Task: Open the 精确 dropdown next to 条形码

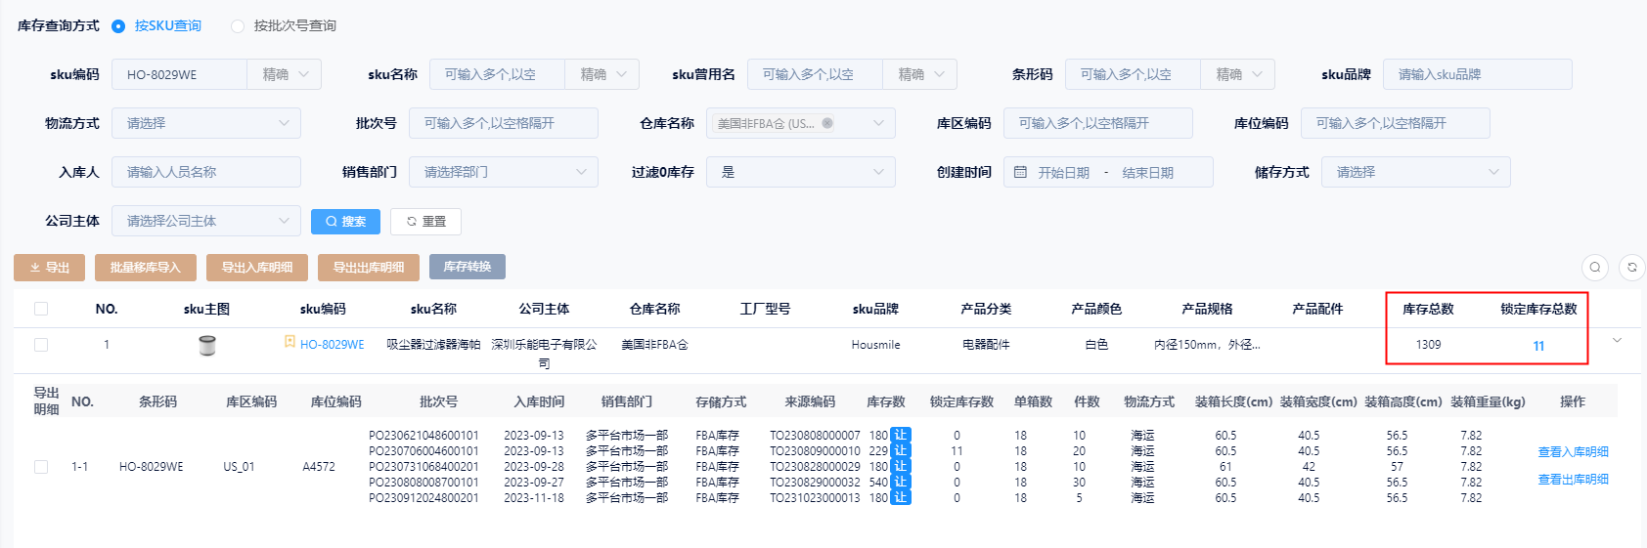Action: point(1238,74)
